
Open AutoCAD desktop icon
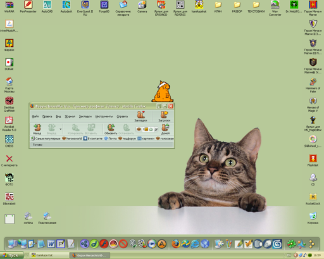click(x=47, y=6)
